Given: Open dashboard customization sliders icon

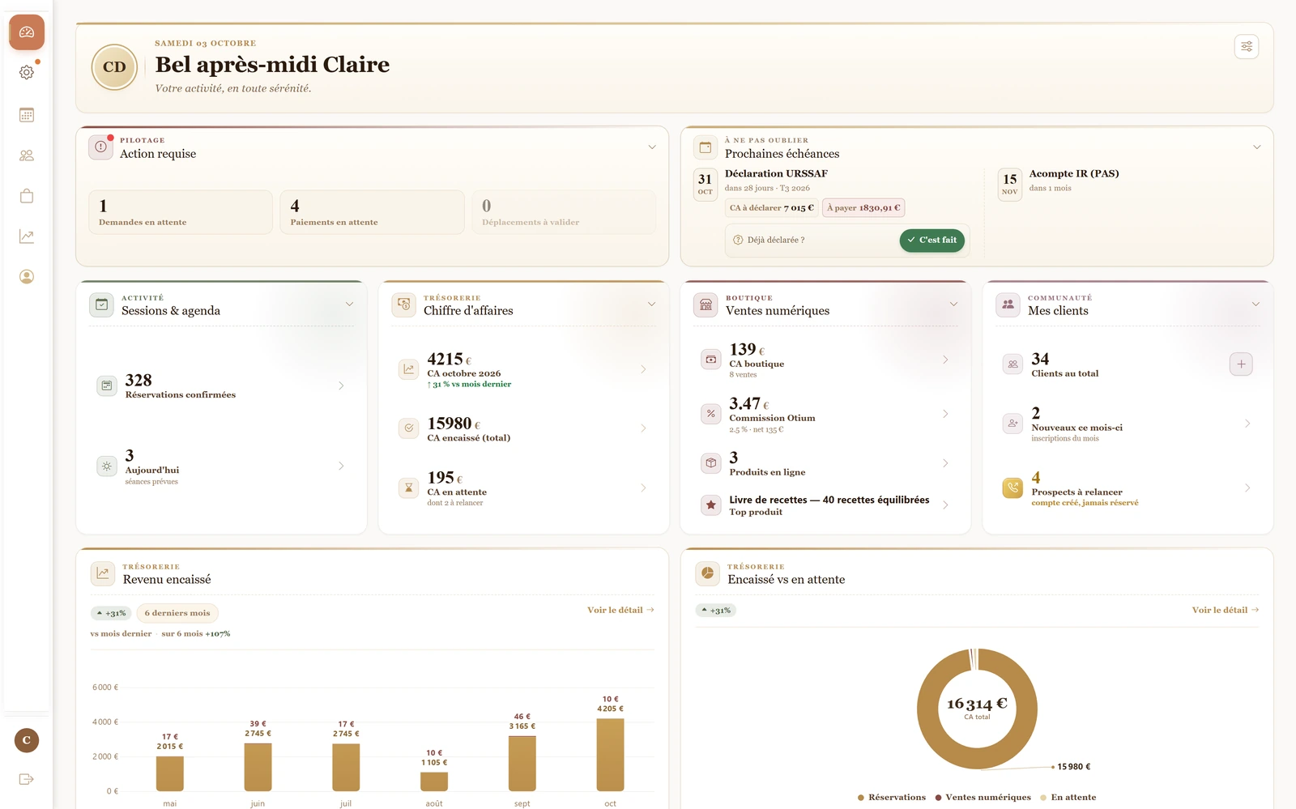Looking at the screenshot, I should [1247, 47].
